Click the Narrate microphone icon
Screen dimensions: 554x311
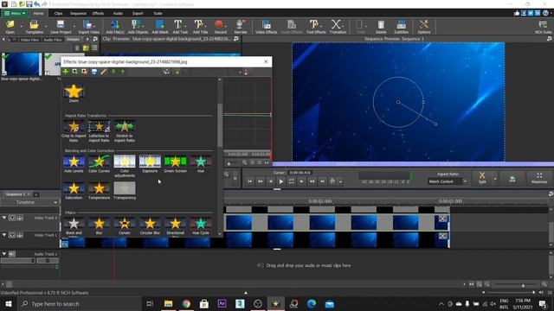coord(241,27)
